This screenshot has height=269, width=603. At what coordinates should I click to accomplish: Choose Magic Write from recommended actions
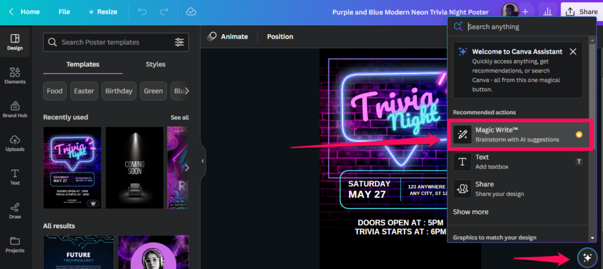521,134
